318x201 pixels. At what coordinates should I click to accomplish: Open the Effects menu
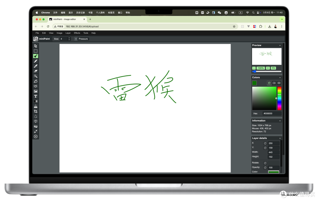coord(77,33)
